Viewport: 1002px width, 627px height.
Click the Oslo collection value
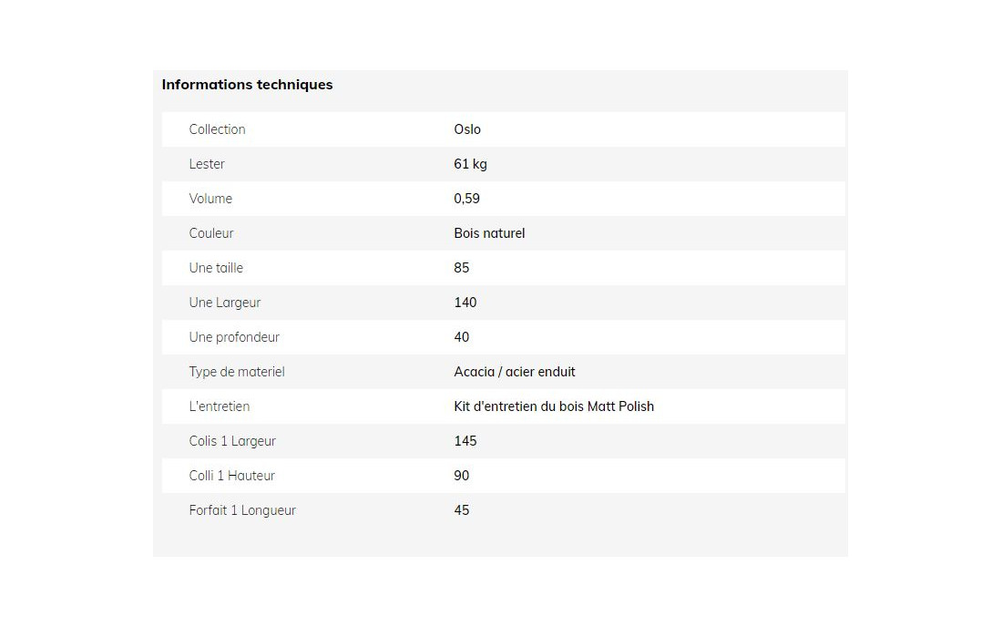467,129
